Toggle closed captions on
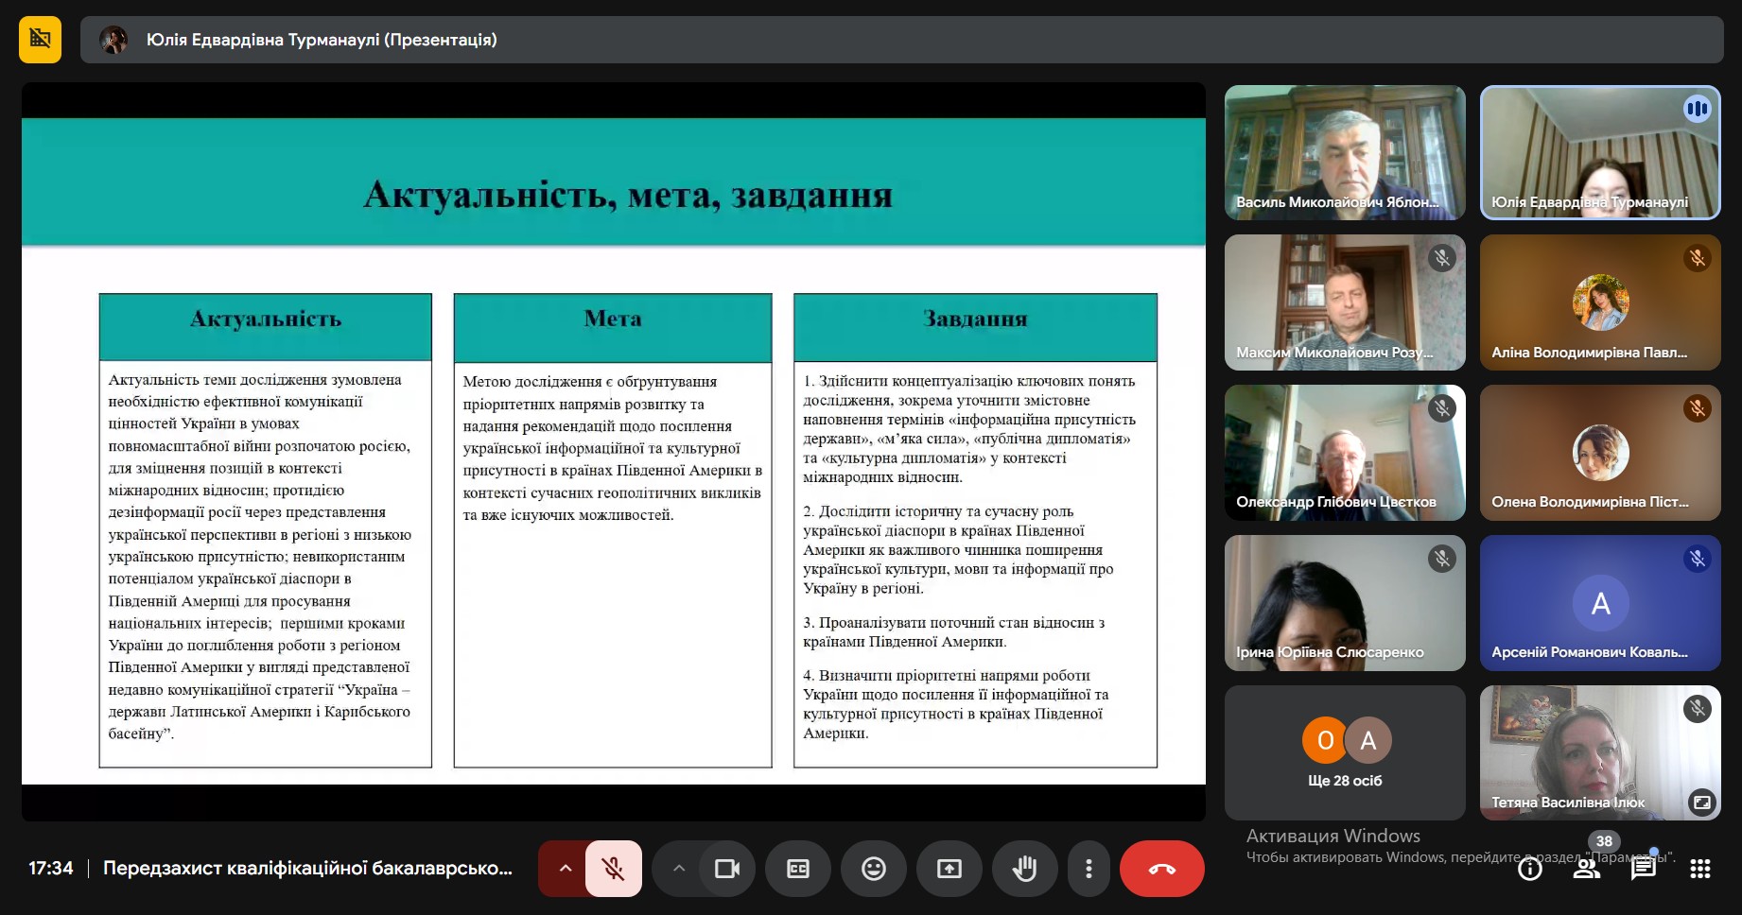 [798, 869]
